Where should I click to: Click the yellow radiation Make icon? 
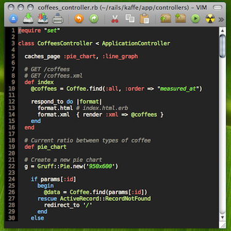point(210,19)
